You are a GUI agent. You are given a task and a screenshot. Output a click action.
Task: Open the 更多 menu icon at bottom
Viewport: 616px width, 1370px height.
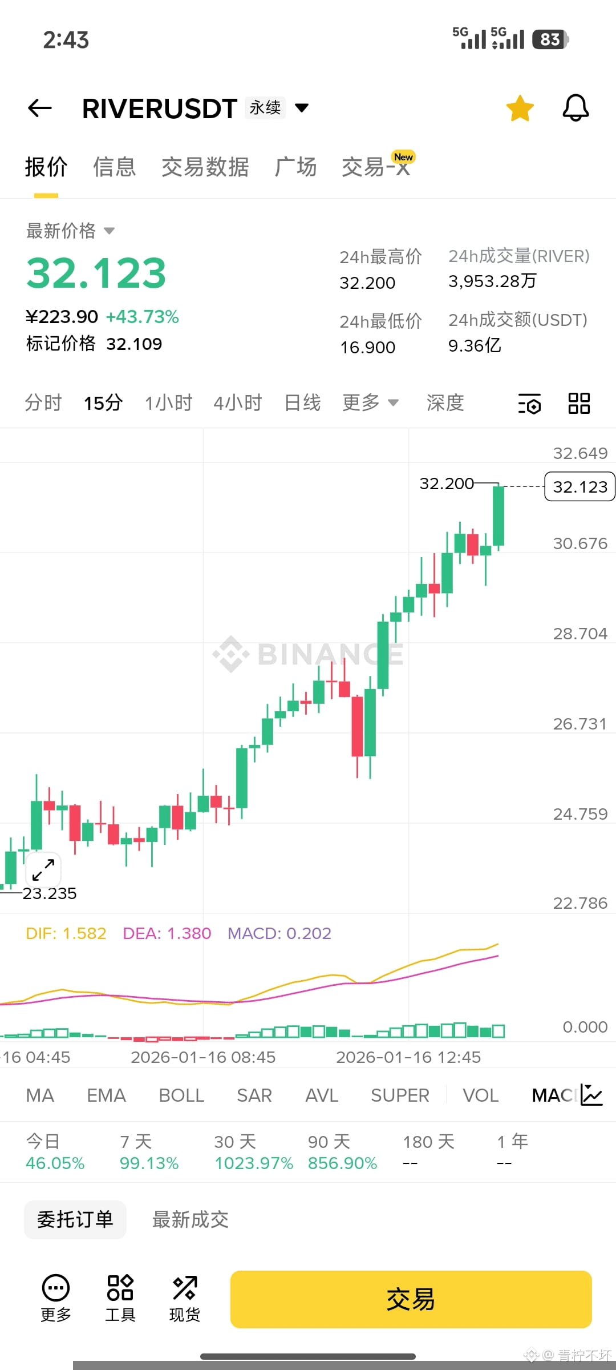coord(56,1298)
